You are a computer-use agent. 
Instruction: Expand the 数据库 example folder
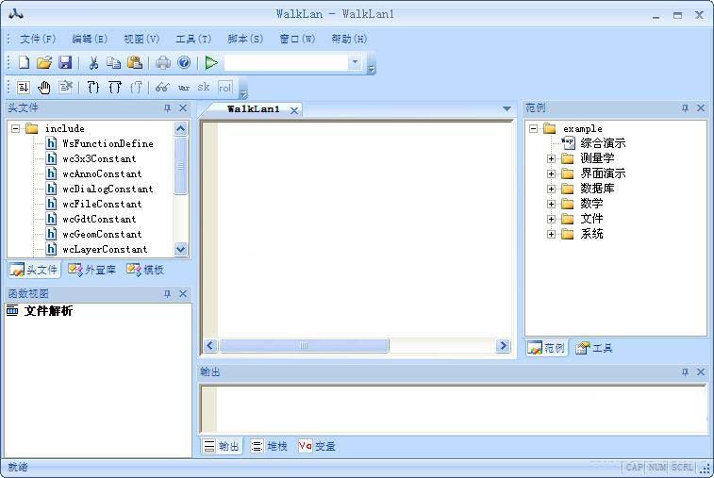551,189
